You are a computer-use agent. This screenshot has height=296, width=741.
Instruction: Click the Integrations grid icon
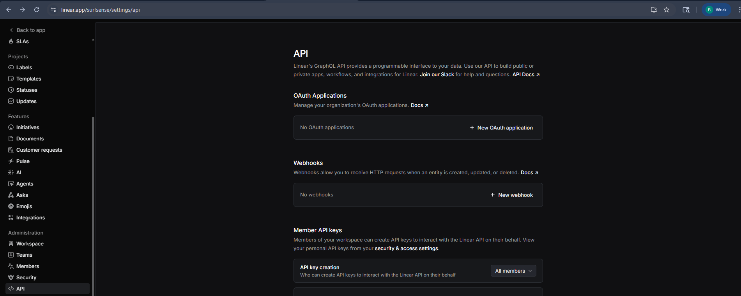[x=11, y=217]
